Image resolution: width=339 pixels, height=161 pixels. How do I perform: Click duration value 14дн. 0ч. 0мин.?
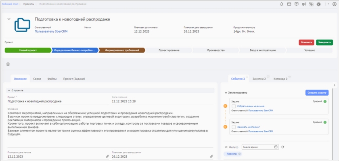click(244, 31)
